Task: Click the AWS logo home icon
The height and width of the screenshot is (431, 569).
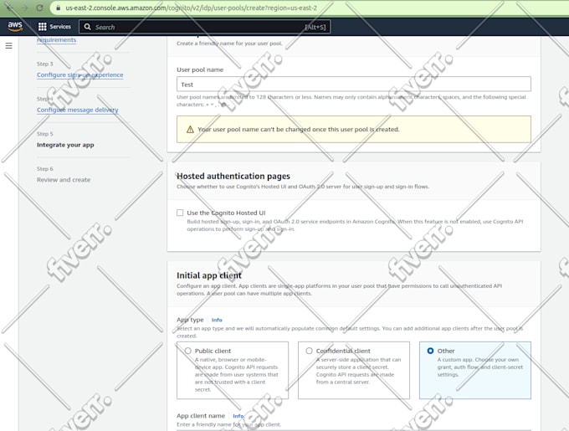Action: point(15,27)
